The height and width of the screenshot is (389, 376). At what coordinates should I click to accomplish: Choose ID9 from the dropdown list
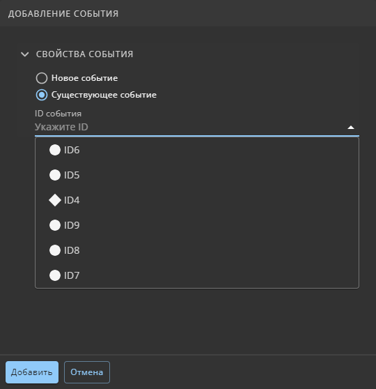pos(197,225)
